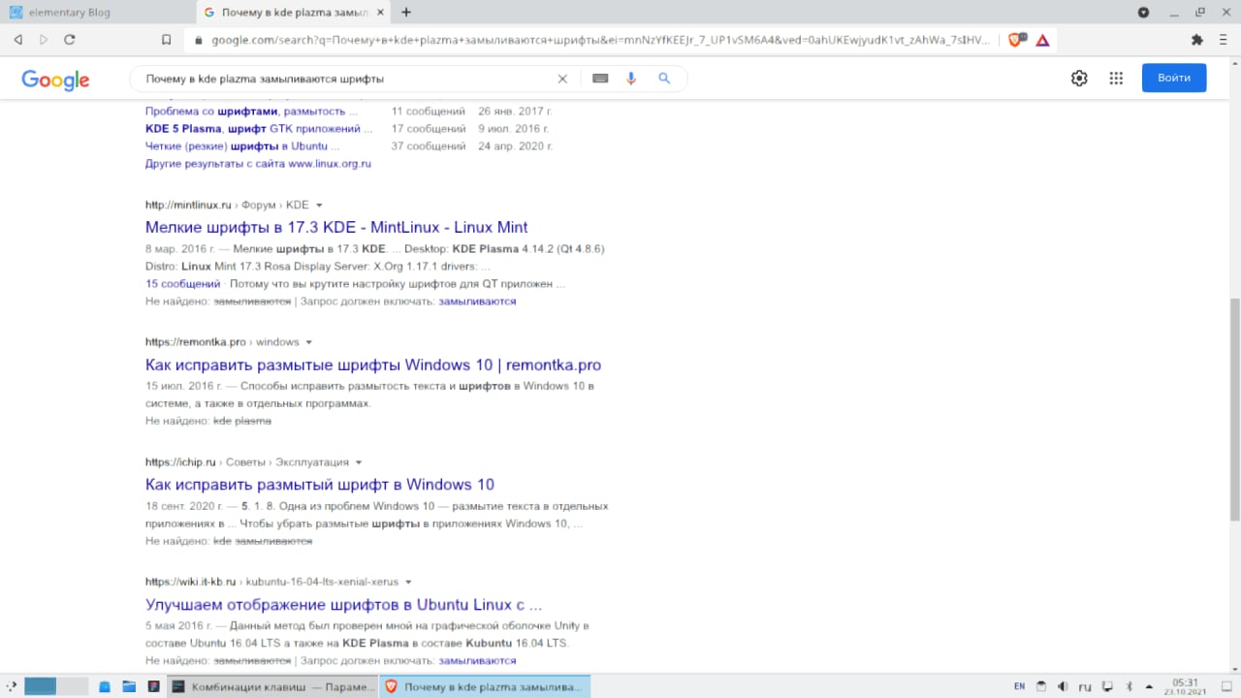Open Google search settings gear
This screenshot has height=698, width=1241.
coord(1079,79)
